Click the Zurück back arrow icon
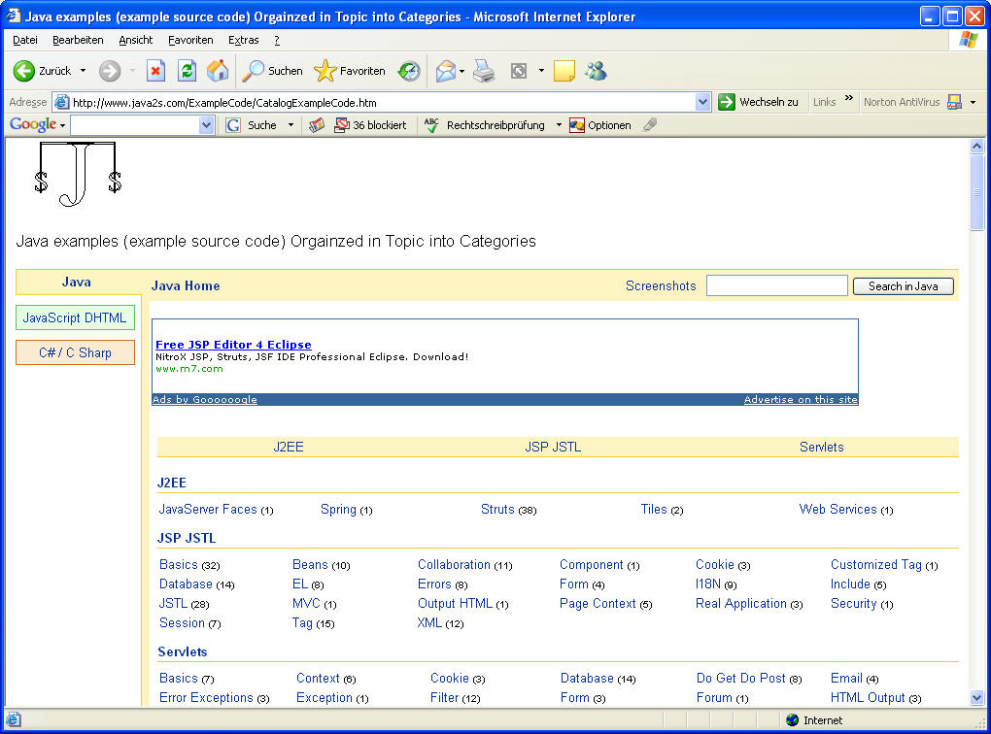 [24, 71]
